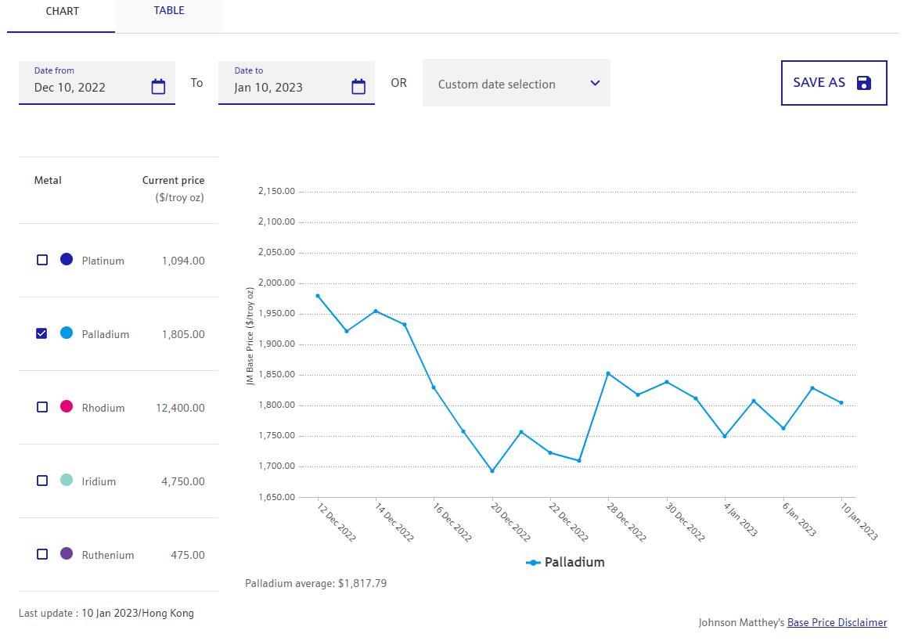Enable the Platinum checkbox
Image resolution: width=911 pixels, height=641 pixels.
click(x=42, y=260)
